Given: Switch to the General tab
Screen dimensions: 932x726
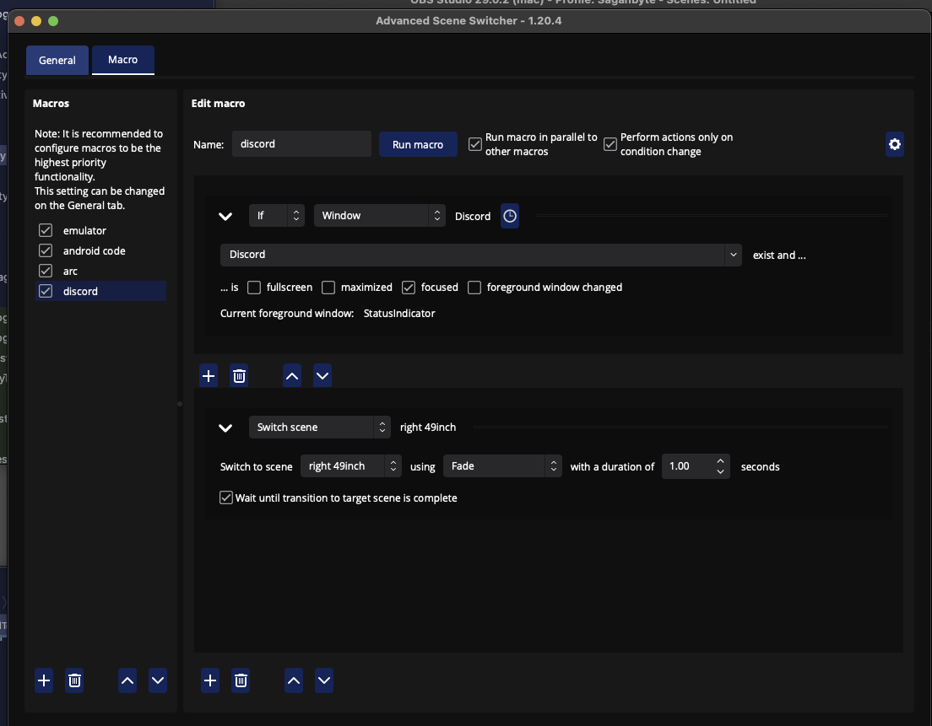Looking at the screenshot, I should pos(57,60).
